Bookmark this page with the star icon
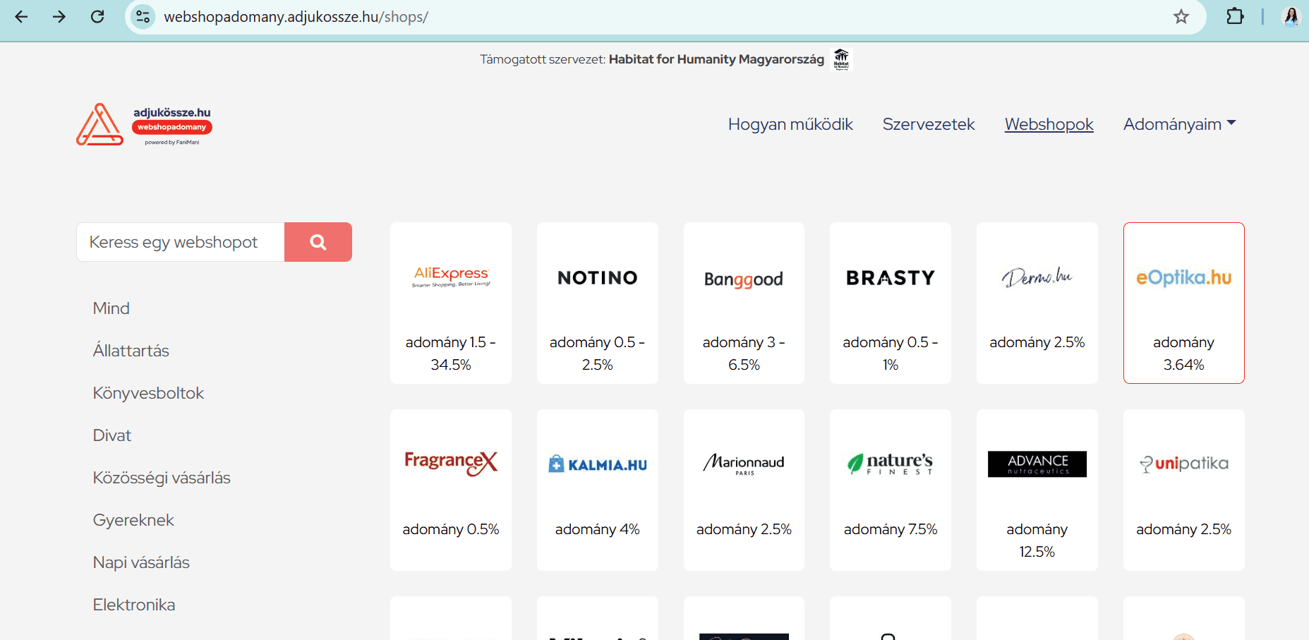1309x640 pixels. (x=1181, y=16)
